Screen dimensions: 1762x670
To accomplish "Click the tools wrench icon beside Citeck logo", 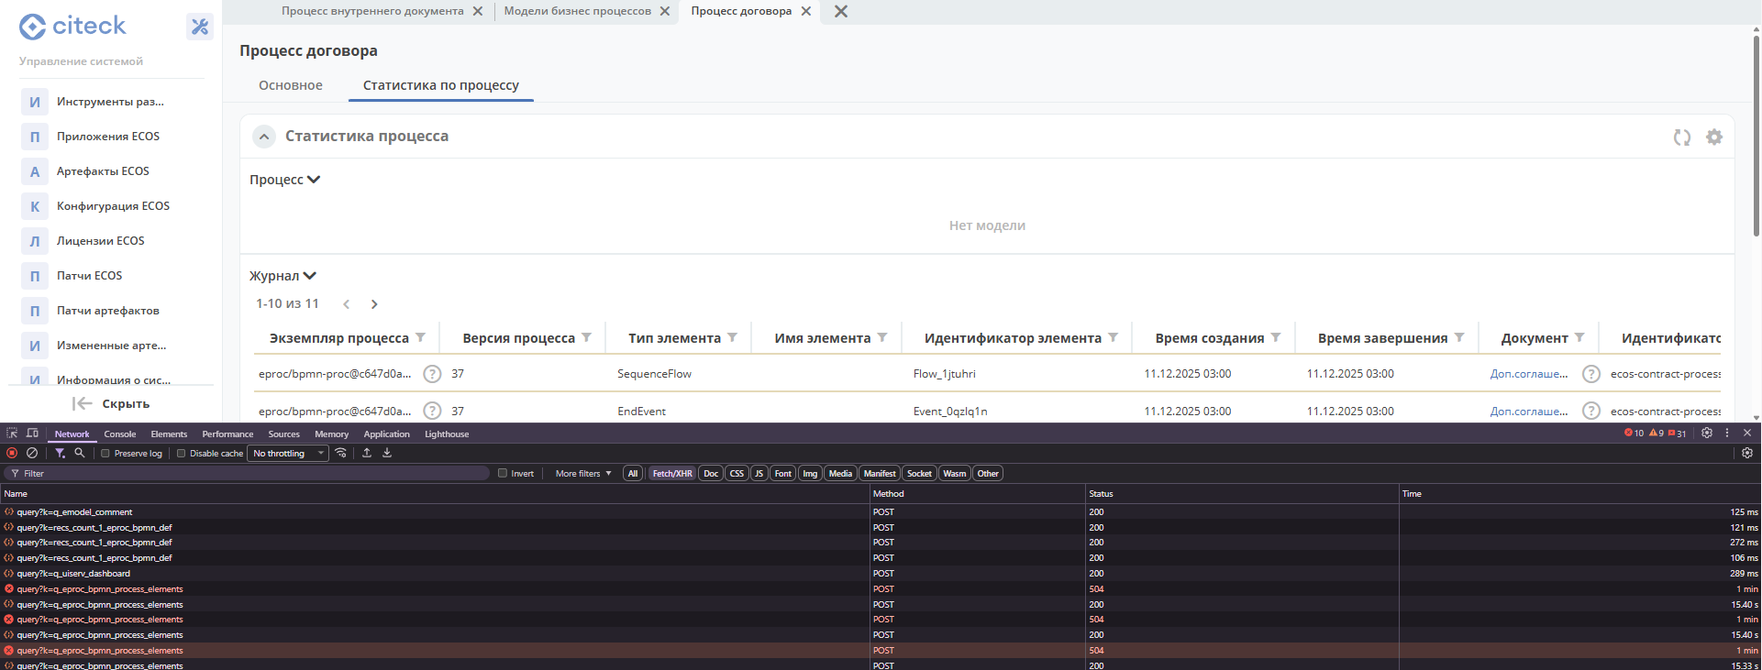I will [200, 27].
